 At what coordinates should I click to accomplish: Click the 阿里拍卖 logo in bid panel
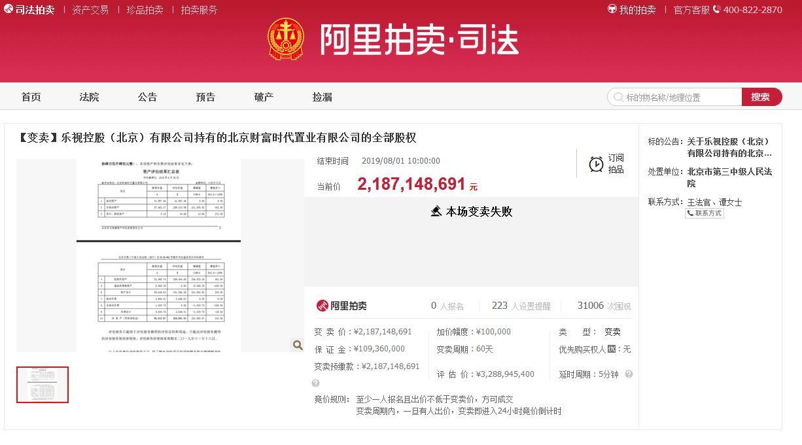click(341, 306)
